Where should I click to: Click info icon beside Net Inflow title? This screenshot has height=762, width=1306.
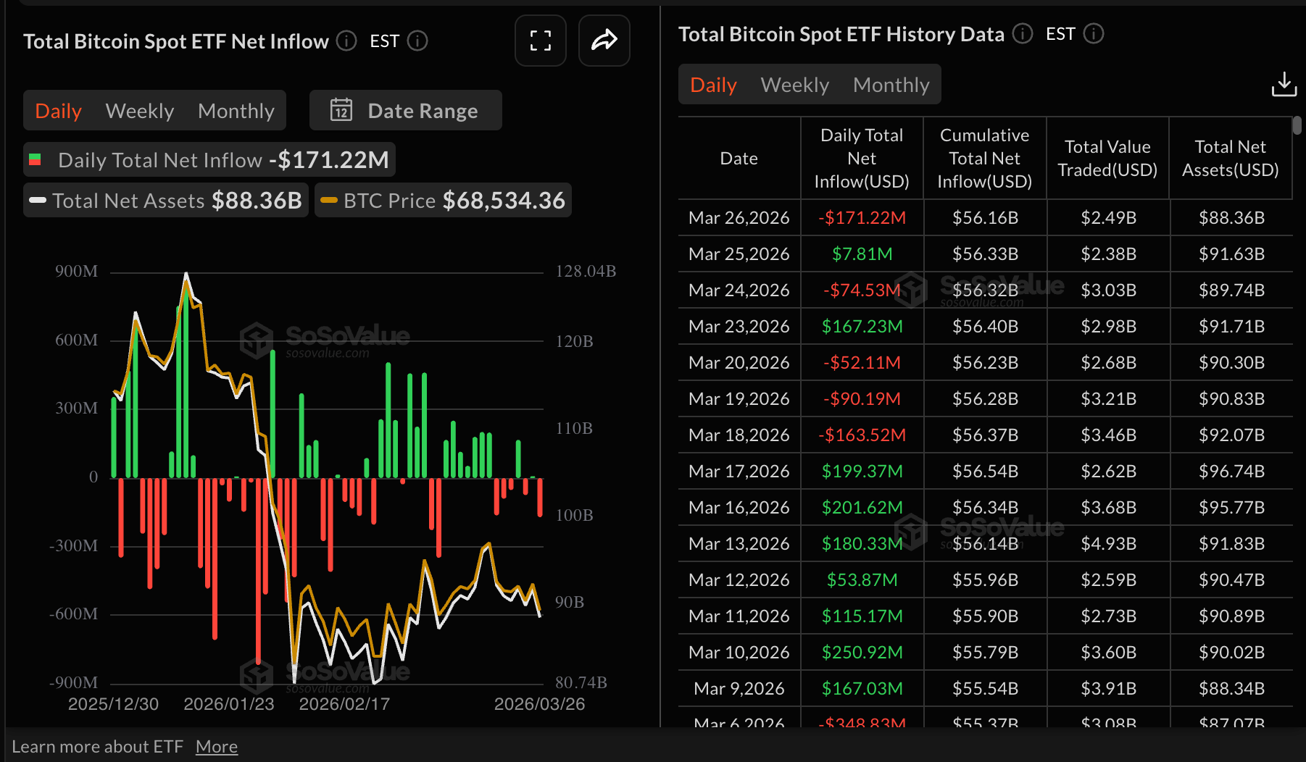click(346, 41)
